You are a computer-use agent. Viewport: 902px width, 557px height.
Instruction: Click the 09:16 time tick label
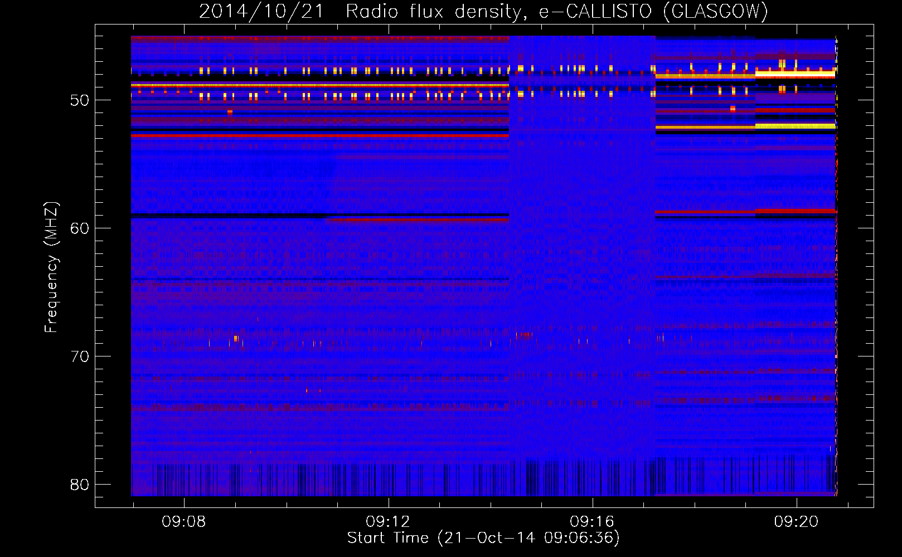(x=592, y=521)
